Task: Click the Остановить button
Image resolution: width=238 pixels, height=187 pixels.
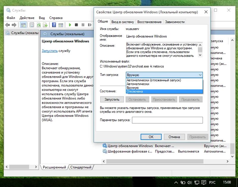Action: click(x=137, y=99)
